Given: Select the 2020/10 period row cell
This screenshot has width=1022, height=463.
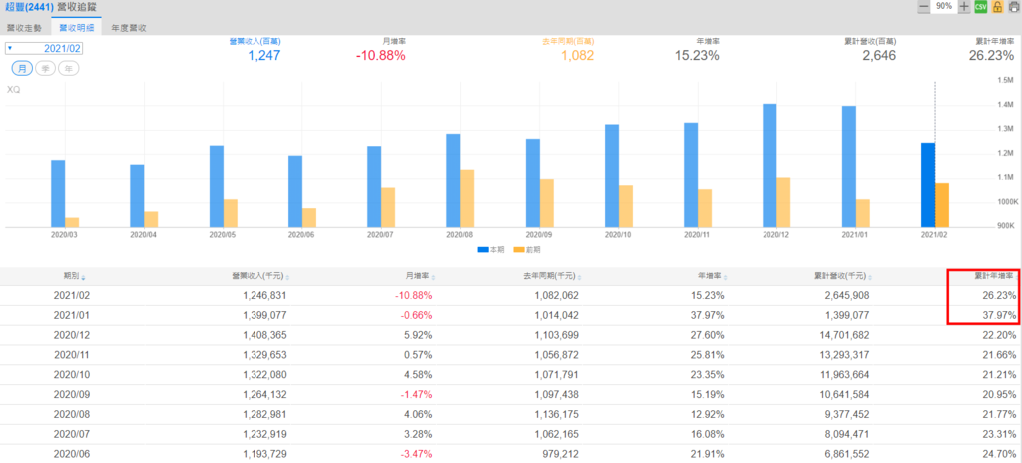Looking at the screenshot, I should pyautogui.click(x=72, y=375).
